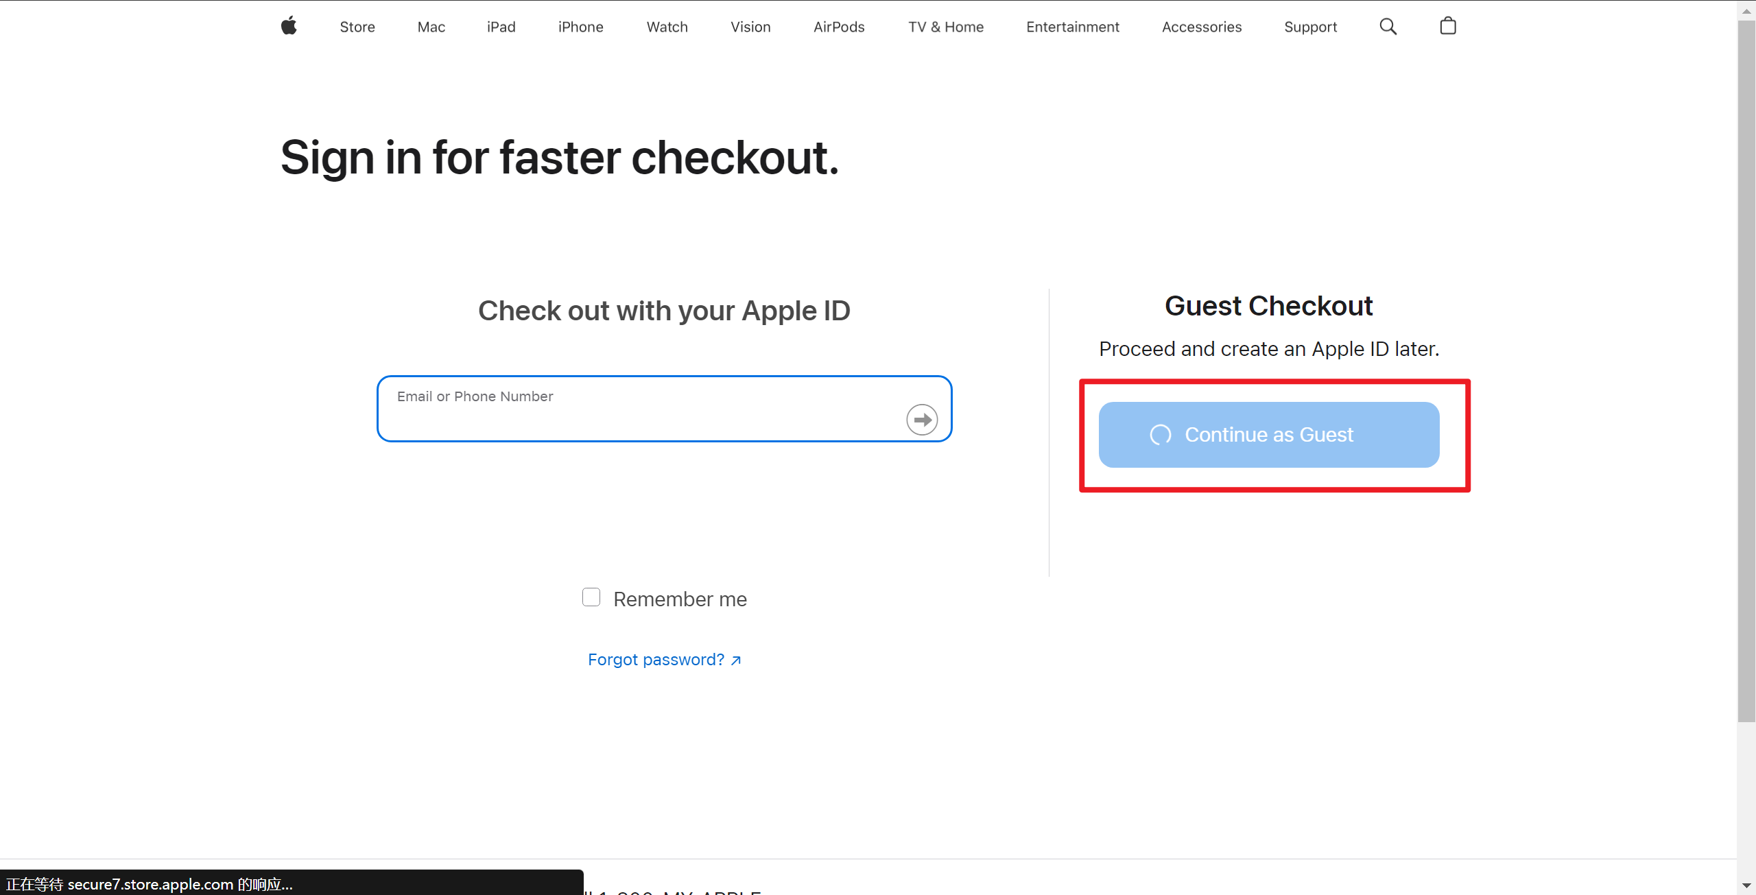Choose TV & Home in navigation
The height and width of the screenshot is (895, 1756).
946,27
